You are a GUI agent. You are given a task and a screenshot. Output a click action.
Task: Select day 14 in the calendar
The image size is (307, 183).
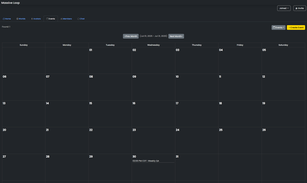67,114
